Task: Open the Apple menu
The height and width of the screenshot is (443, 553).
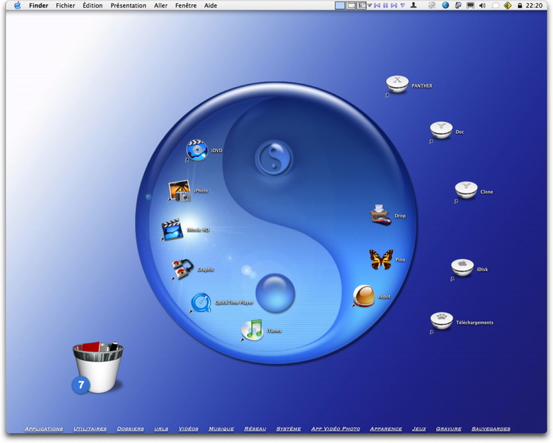Action: (x=17, y=6)
